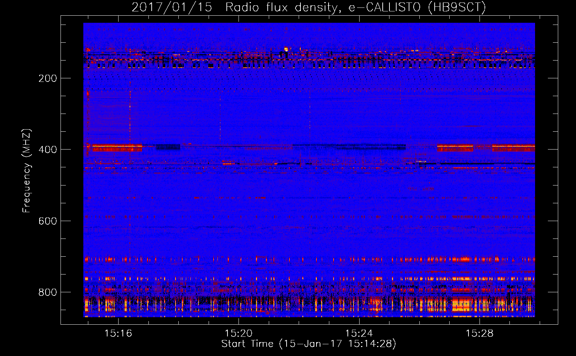Click the 600 frequency tick label
The image size is (576, 356).
click(48, 221)
